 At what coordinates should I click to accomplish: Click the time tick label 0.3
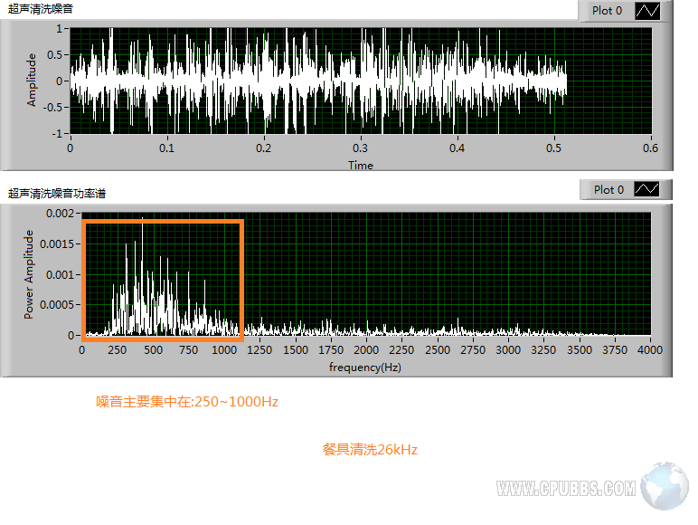(360, 148)
